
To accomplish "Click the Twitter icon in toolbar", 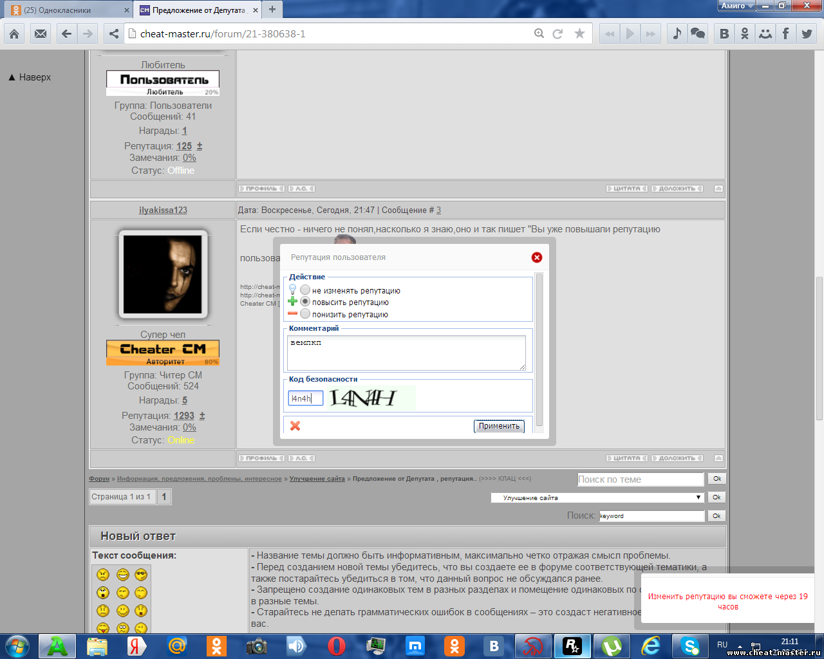I will pyautogui.click(x=806, y=33).
